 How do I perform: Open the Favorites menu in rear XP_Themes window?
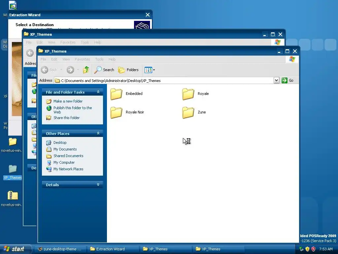(x=68, y=42)
